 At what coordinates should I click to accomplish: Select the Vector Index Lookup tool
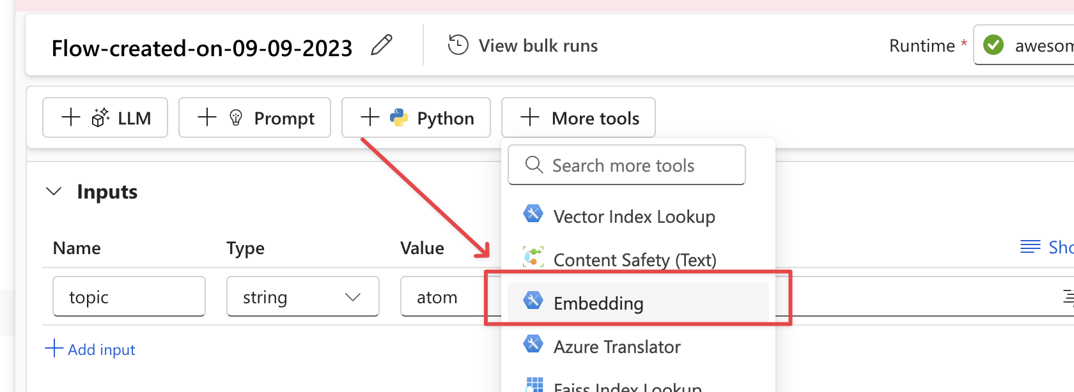[x=634, y=216]
